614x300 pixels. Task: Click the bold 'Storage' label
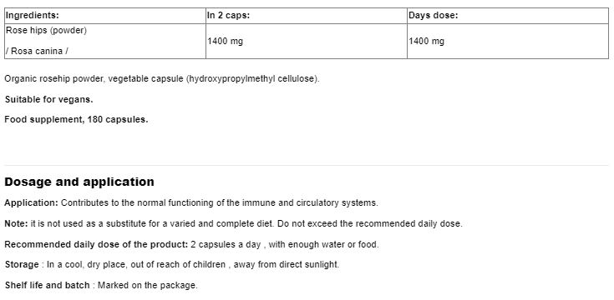pyautogui.click(x=22, y=264)
